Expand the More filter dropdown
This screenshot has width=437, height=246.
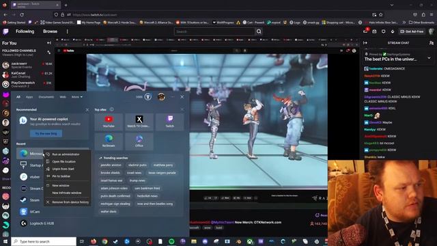click(77, 97)
